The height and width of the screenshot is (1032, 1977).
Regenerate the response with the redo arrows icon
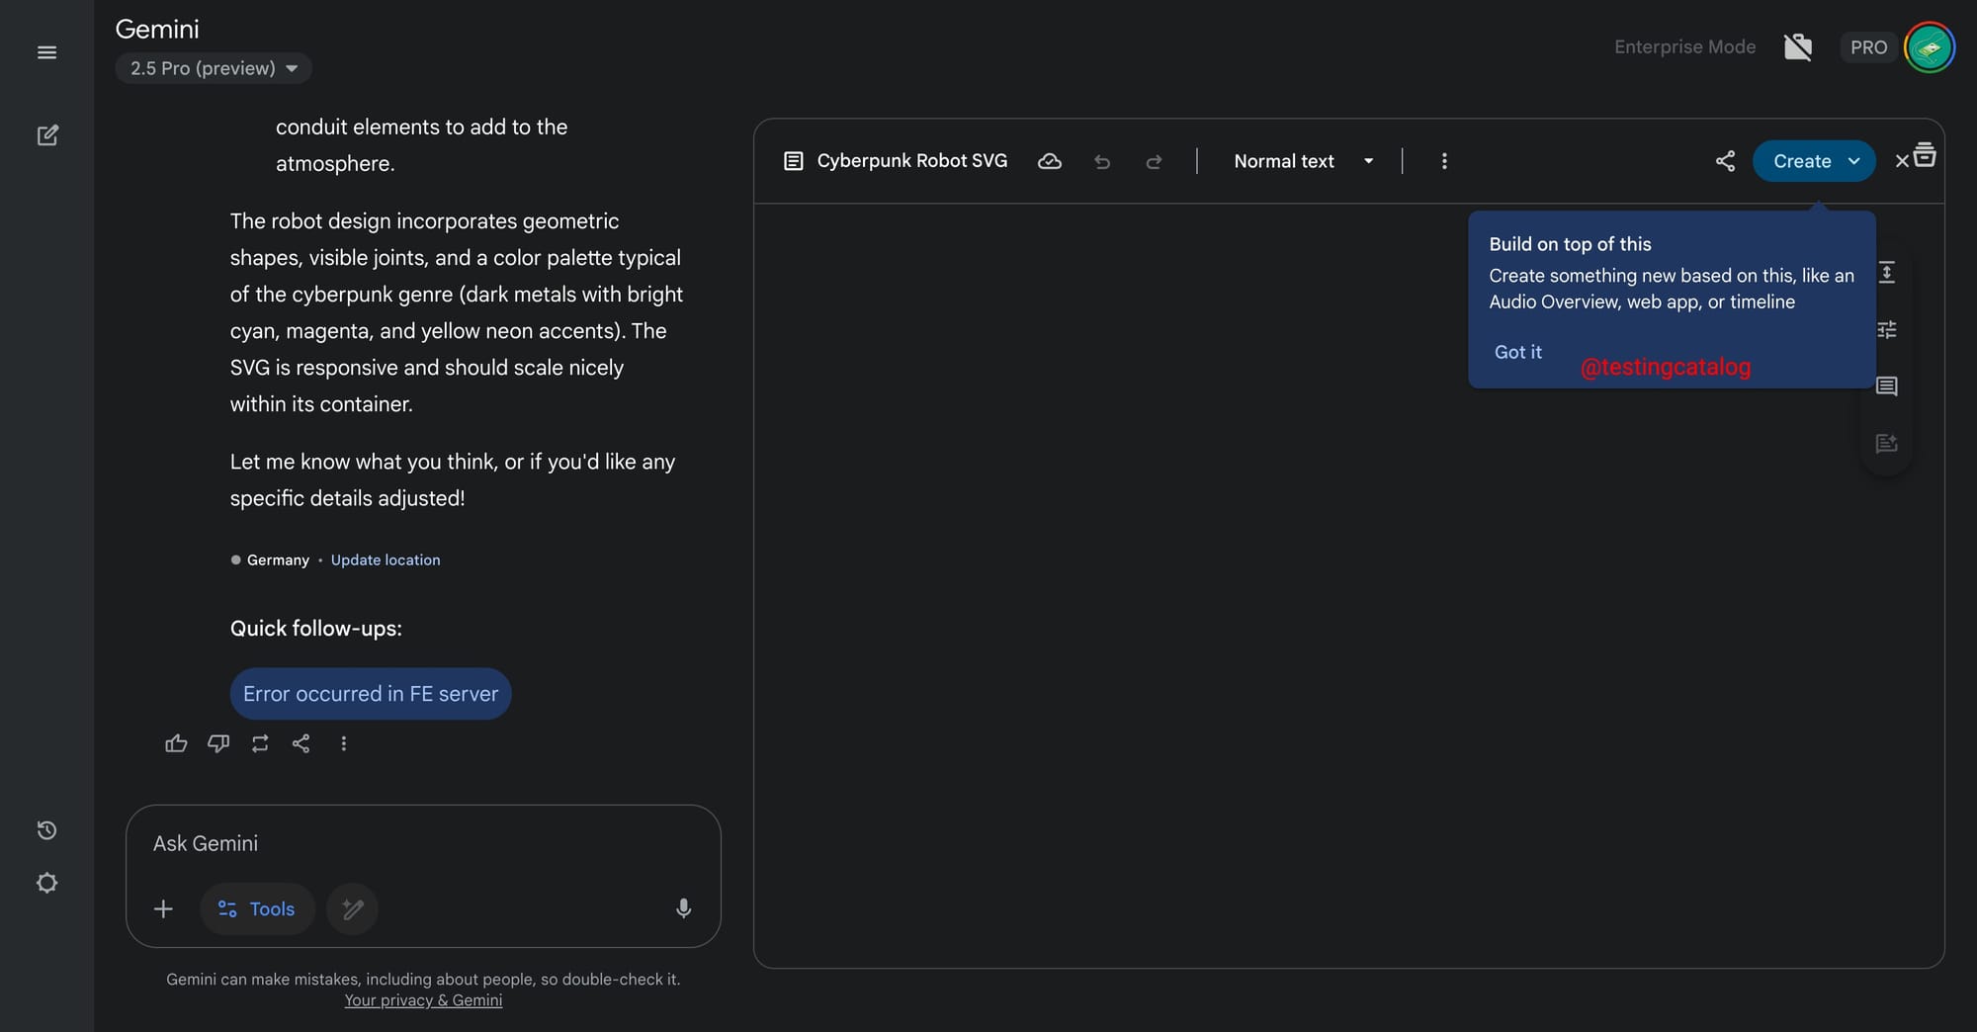(260, 743)
